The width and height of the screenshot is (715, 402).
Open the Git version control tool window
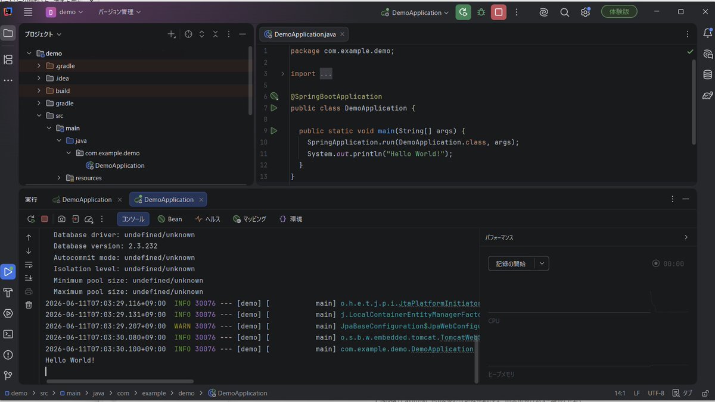(x=8, y=375)
